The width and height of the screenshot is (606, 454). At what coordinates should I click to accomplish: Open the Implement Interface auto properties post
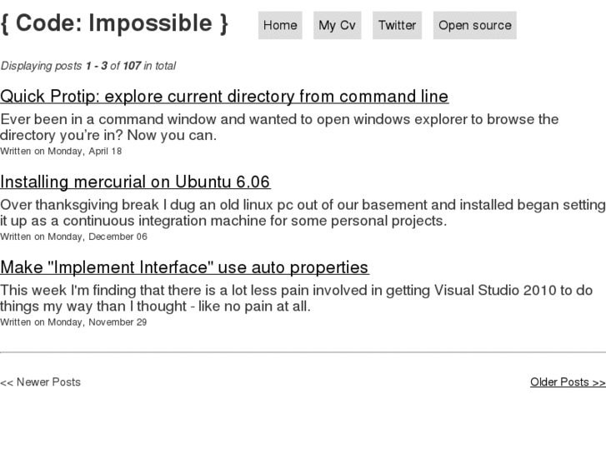[x=184, y=267]
